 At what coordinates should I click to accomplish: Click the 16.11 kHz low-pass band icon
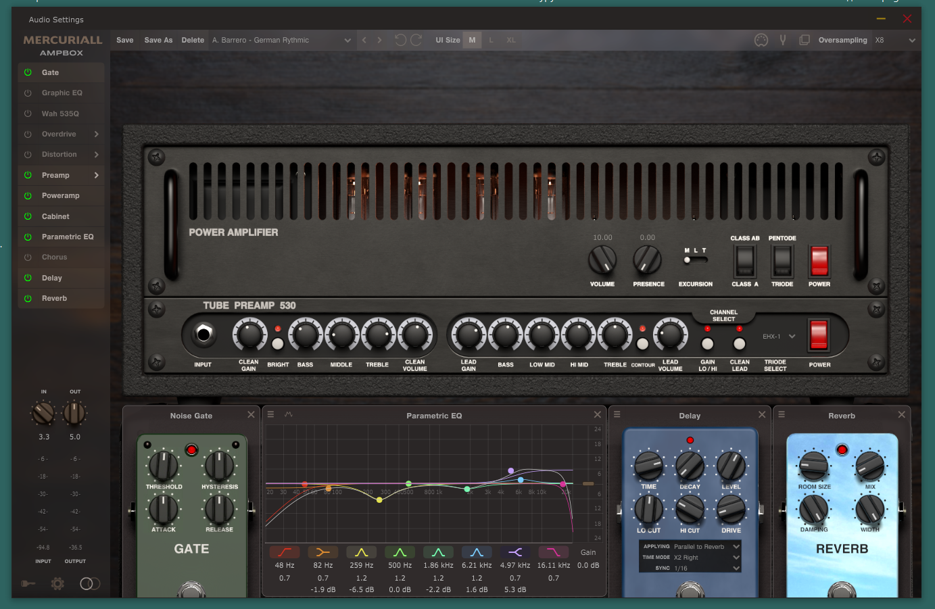tap(554, 552)
